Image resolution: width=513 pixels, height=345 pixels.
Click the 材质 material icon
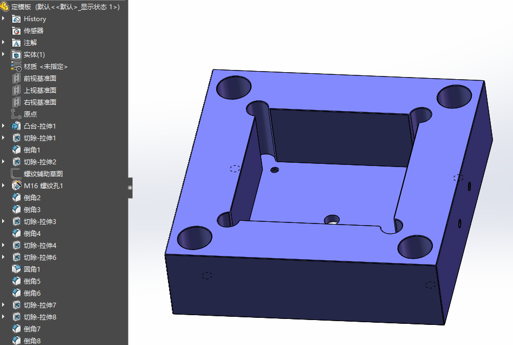tap(16, 67)
